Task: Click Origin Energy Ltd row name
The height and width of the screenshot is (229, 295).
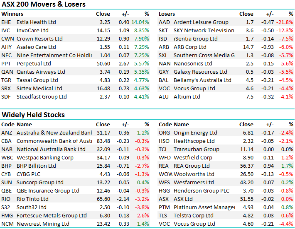Action: (195, 133)
